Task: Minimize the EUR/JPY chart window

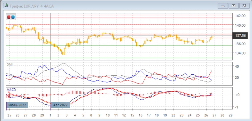Action: pyautogui.click(x=223, y=5)
